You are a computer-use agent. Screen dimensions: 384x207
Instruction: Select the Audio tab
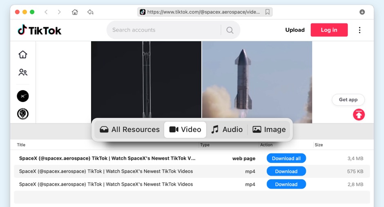pos(227,129)
